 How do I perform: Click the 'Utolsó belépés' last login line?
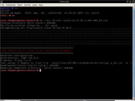pos(50,13)
